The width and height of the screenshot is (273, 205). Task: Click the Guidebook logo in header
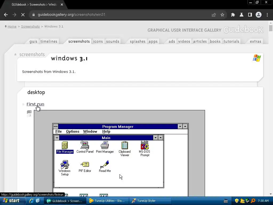pyautogui.click(x=243, y=30)
